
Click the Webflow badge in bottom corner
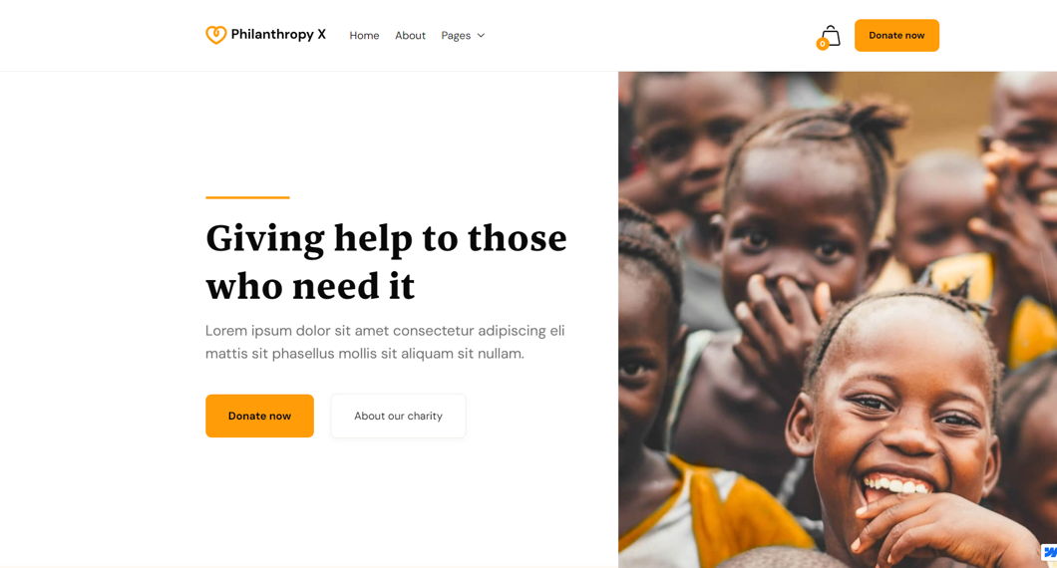pos(1050,552)
